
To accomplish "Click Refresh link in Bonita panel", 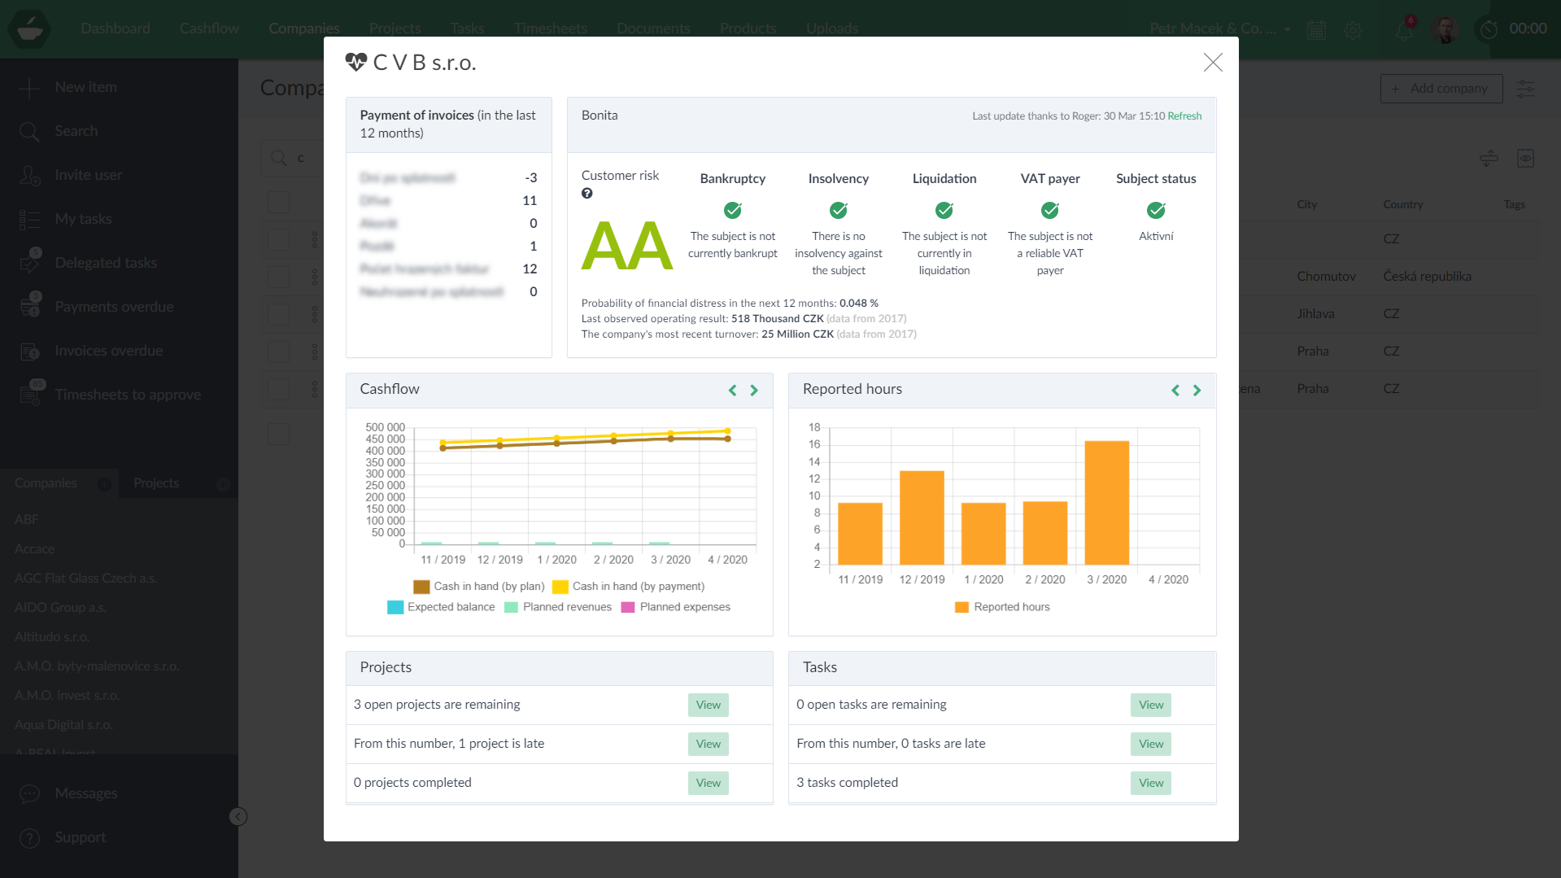I will click(x=1184, y=116).
